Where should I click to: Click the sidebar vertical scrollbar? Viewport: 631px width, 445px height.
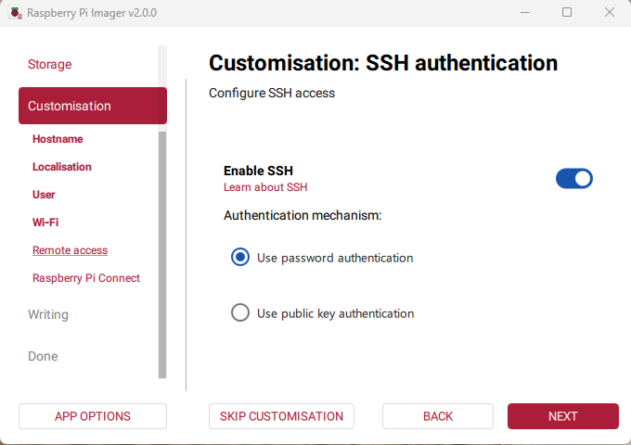[162, 254]
